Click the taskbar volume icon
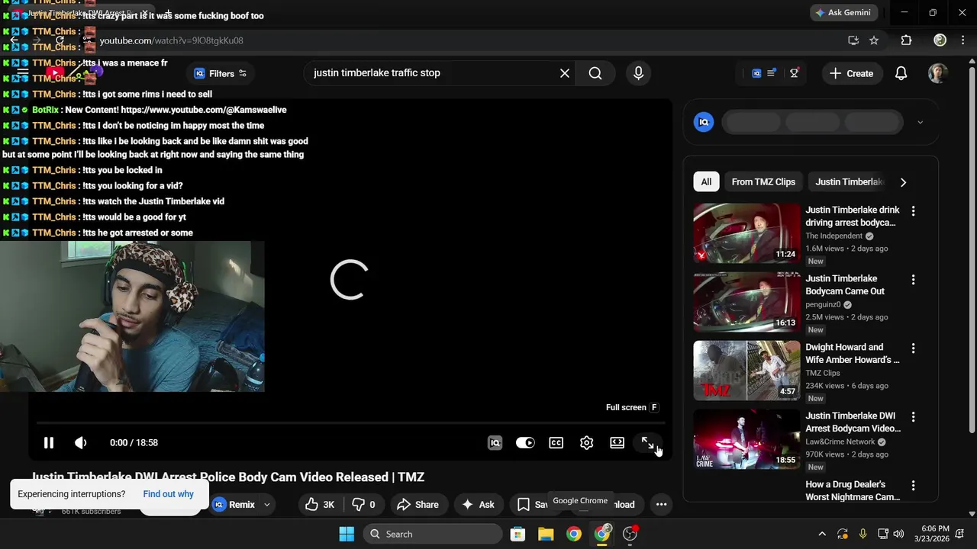The width and height of the screenshot is (977, 549). pyautogui.click(x=898, y=534)
